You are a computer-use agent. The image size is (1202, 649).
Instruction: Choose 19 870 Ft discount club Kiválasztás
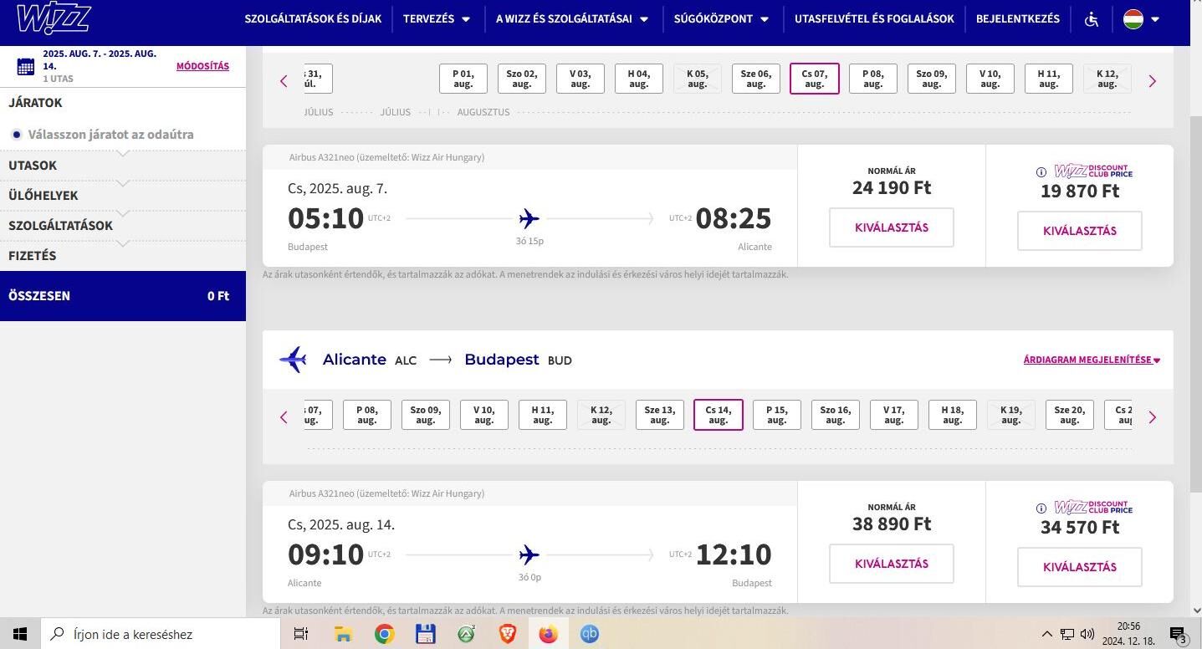pos(1080,231)
